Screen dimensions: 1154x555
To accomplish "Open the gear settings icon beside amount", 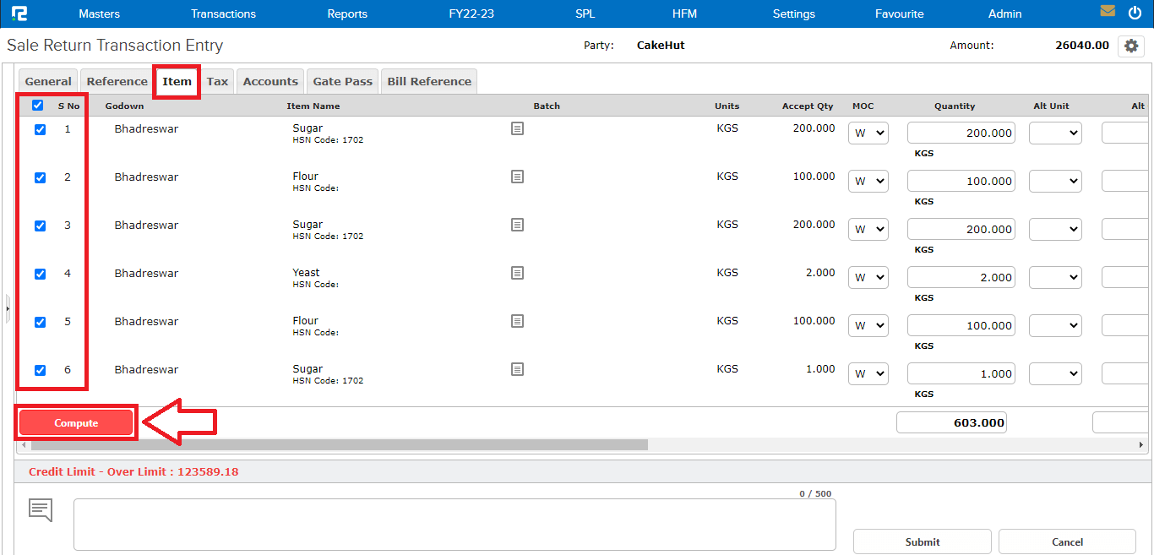I will click(x=1130, y=46).
